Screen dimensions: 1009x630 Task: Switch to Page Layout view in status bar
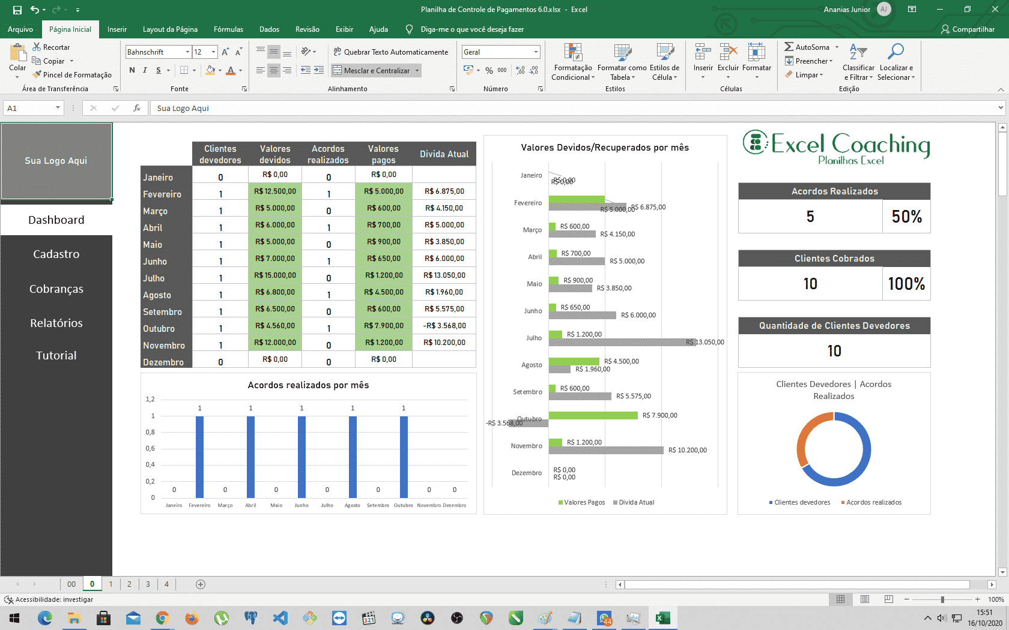pyautogui.click(x=865, y=599)
